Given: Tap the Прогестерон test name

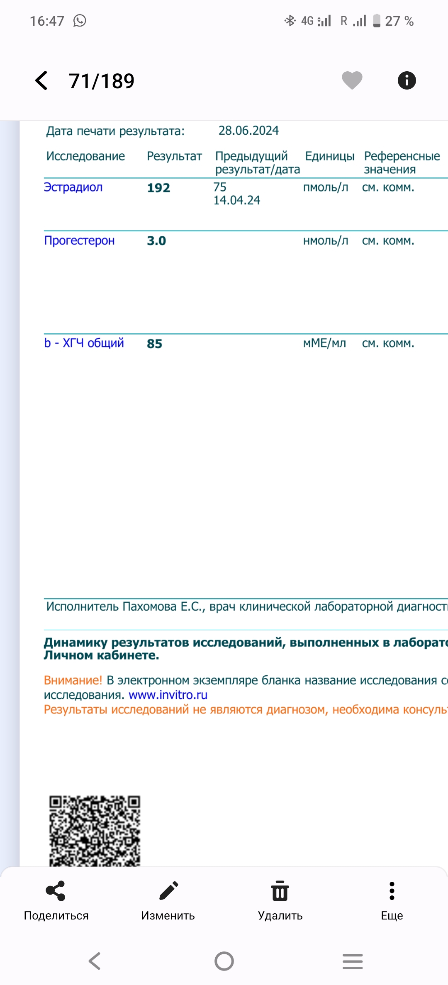Looking at the screenshot, I should point(79,240).
